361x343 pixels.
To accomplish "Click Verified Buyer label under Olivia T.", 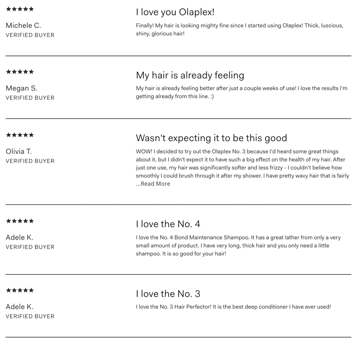I will click(x=30, y=161).
